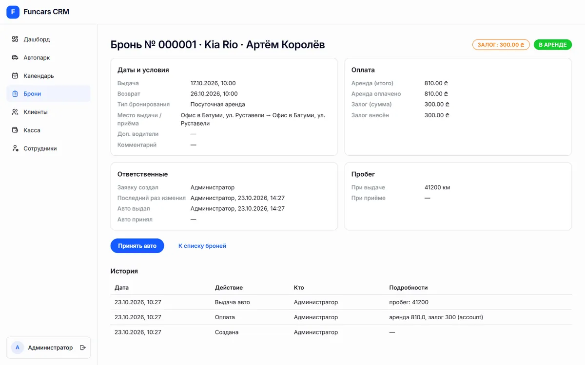The width and height of the screenshot is (585, 365).
Task: Click аренда 810.0, залог 300 details
Action: 436,317
